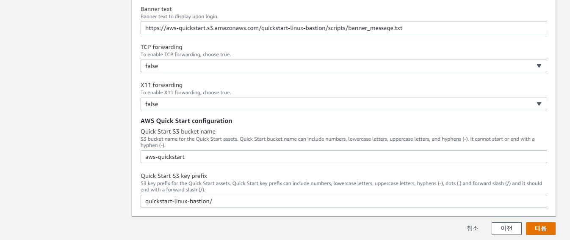570x240 pixels.
Task: Click the 'To enable X11 forwarding' hint text
Action: point(185,93)
